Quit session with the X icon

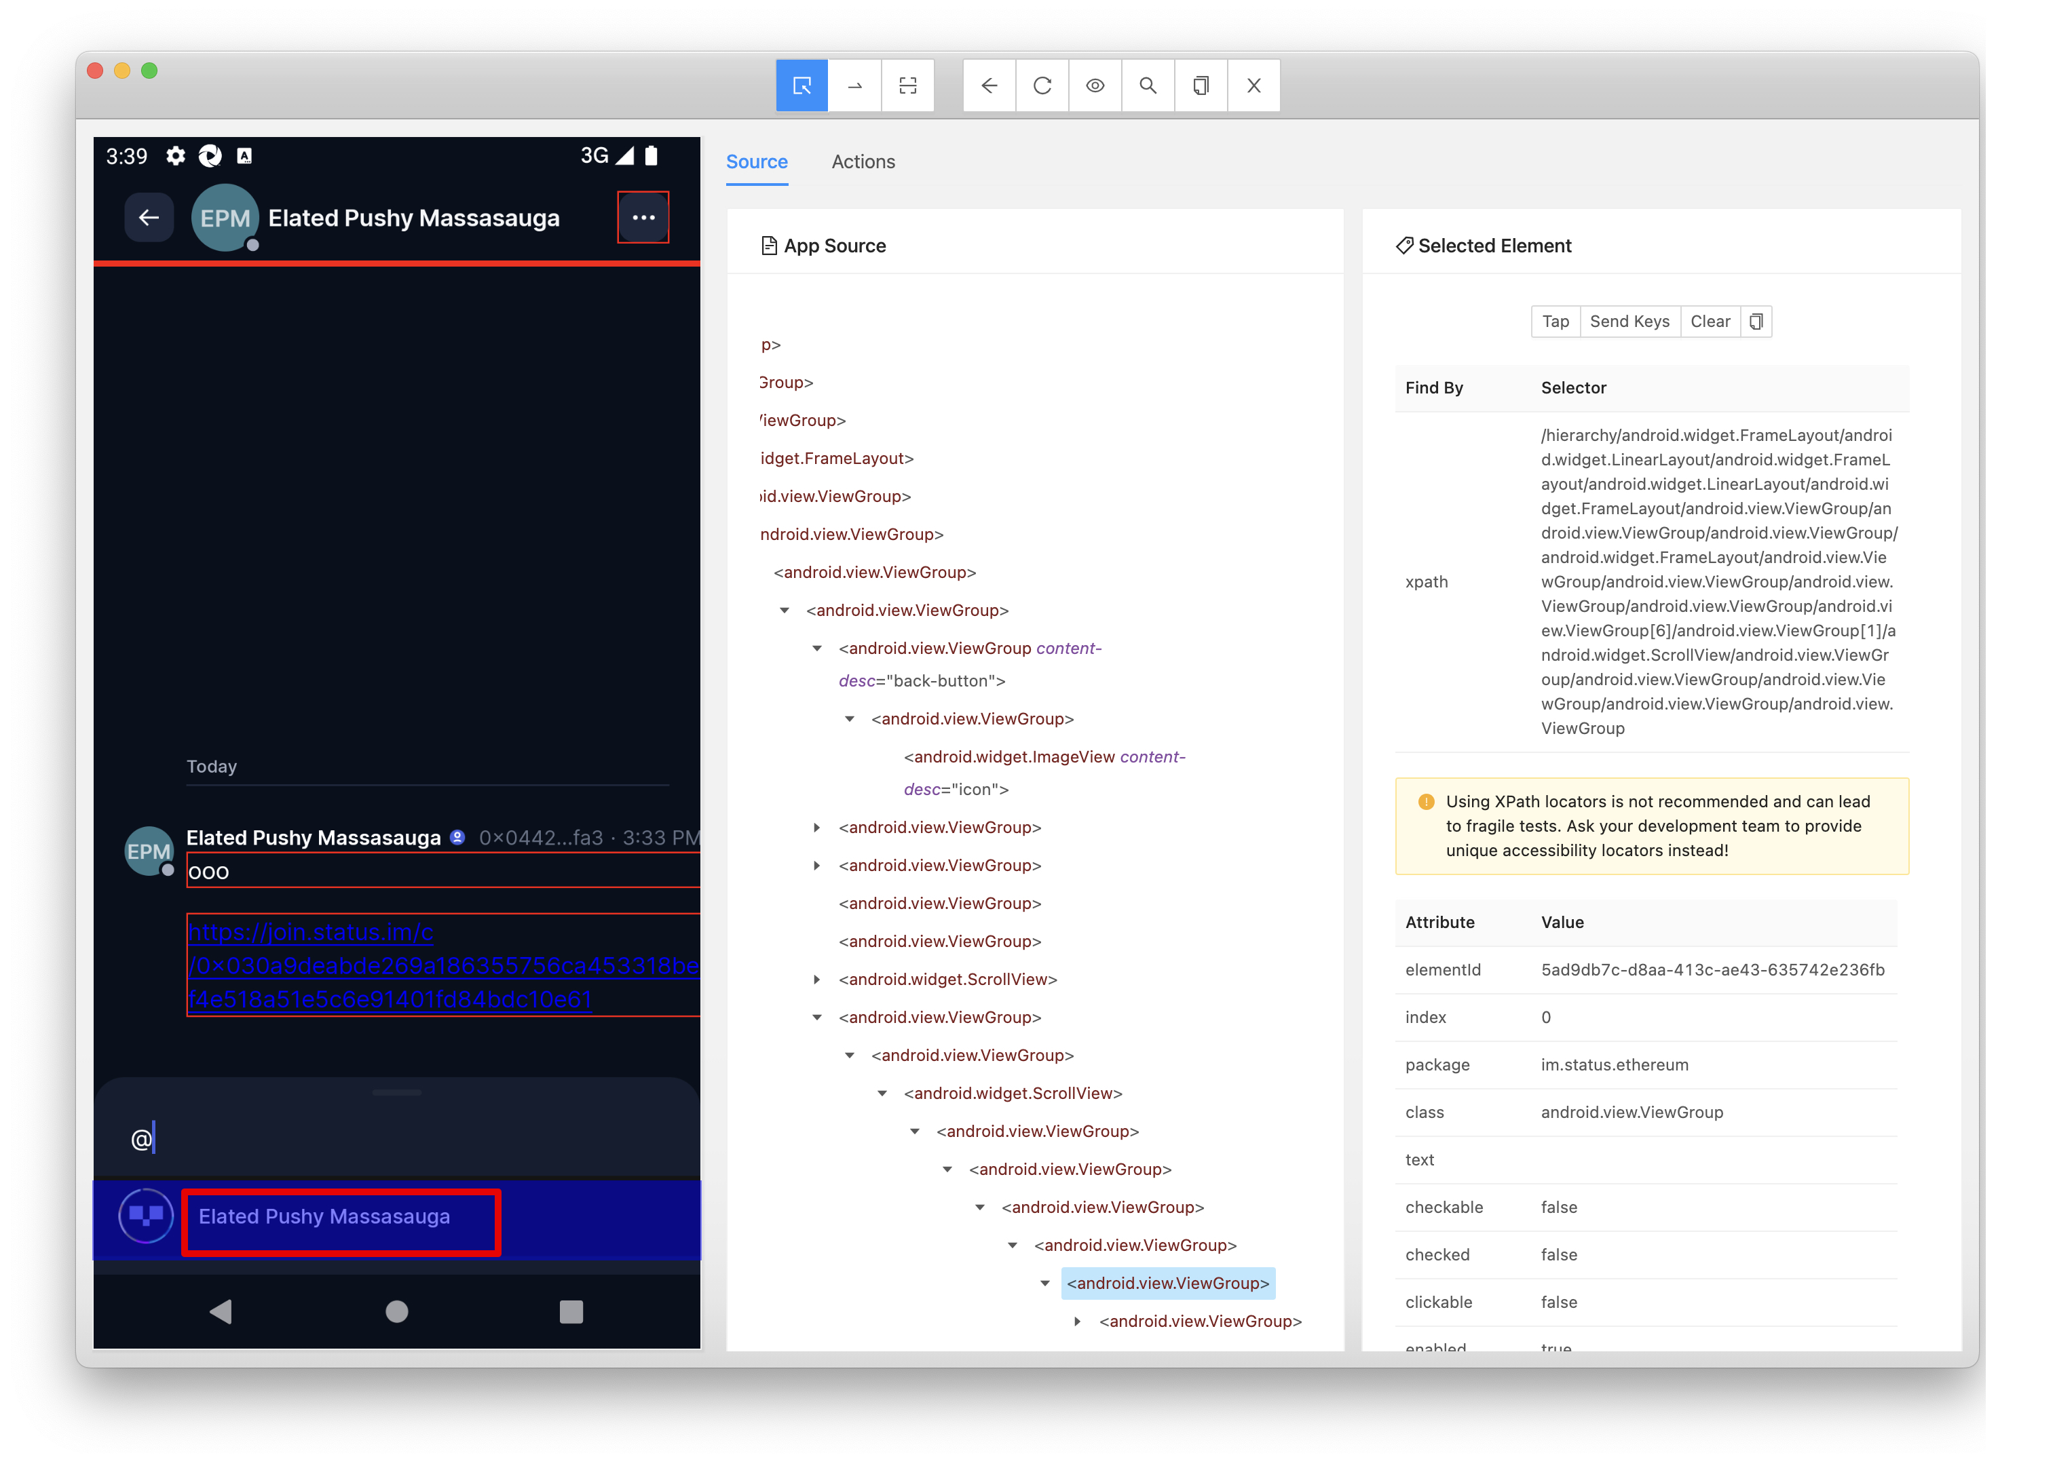coord(1253,86)
